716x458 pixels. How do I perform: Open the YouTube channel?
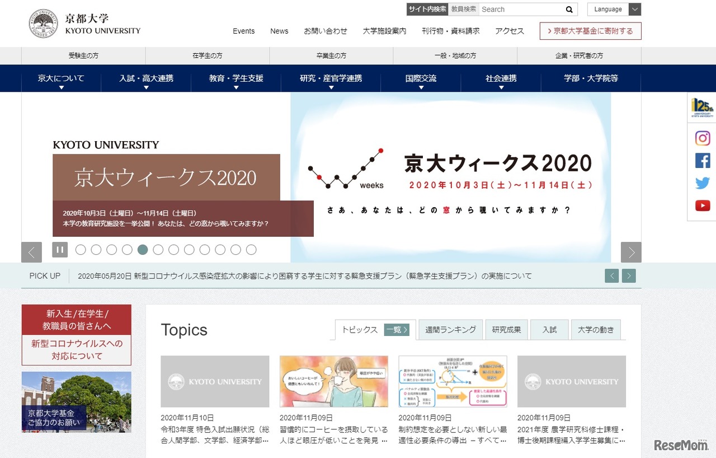coord(703,205)
